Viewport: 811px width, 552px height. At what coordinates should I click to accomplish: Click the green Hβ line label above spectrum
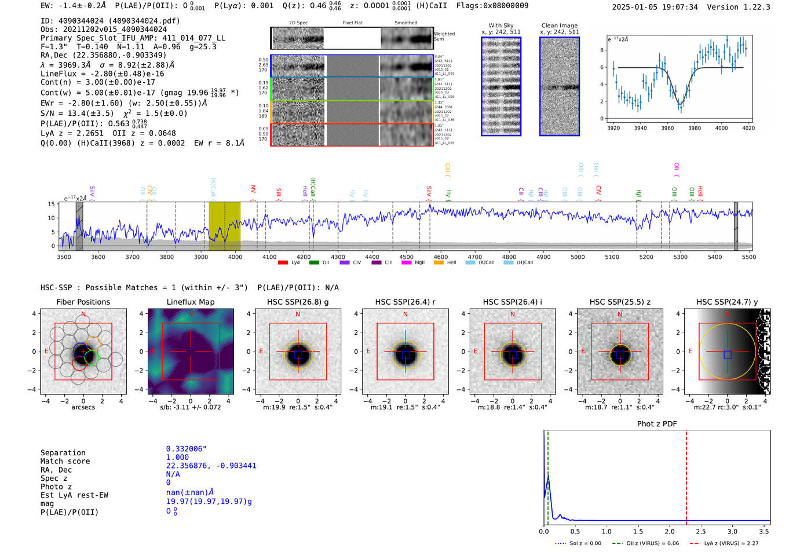[x=638, y=194]
